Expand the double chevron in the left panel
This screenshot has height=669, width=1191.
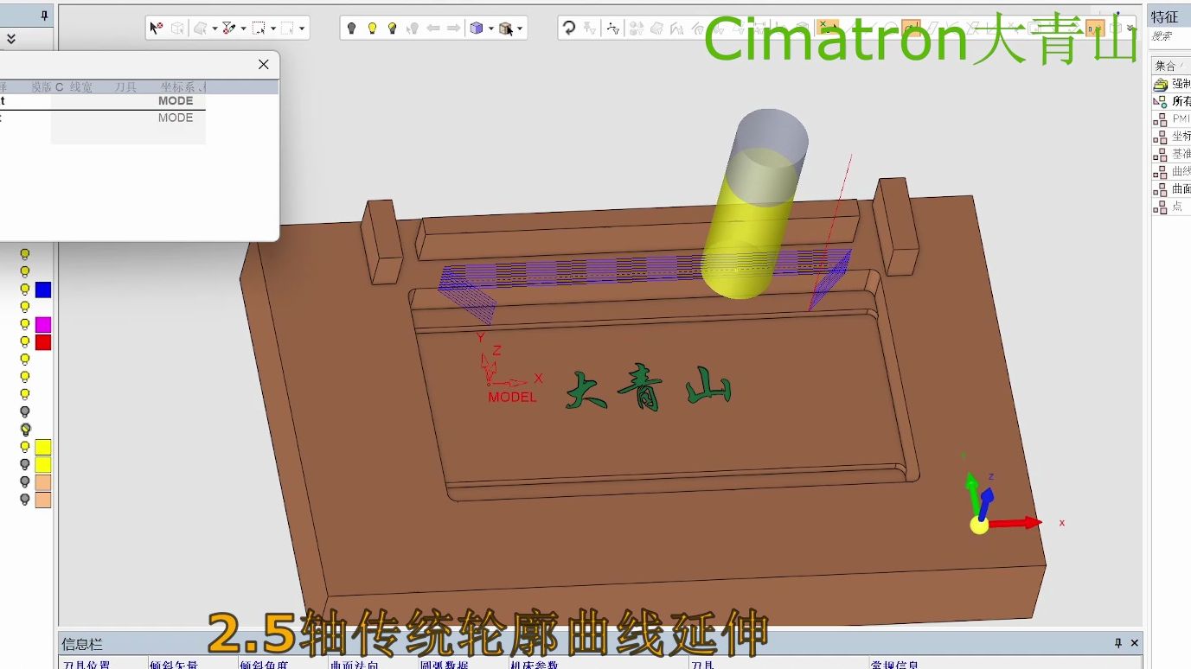[x=11, y=39]
